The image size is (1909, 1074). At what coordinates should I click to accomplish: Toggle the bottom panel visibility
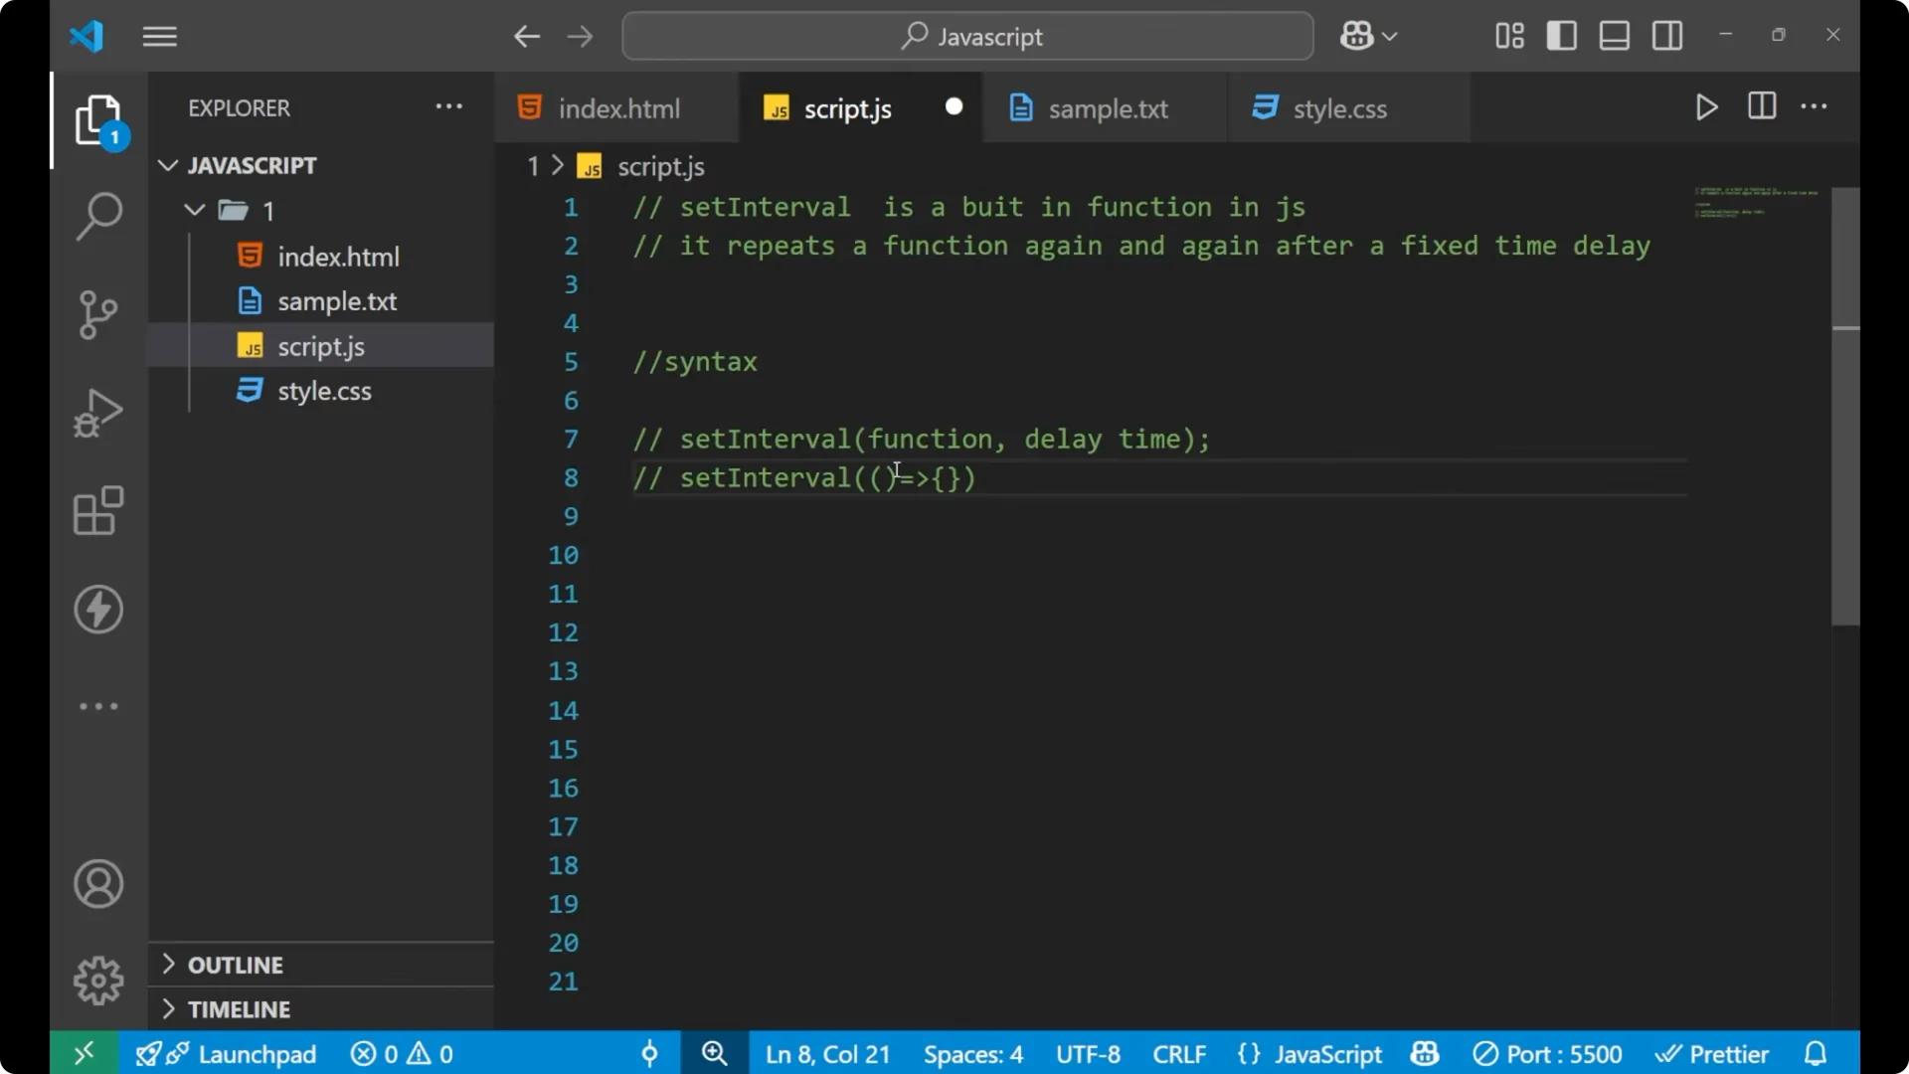pyautogui.click(x=1613, y=35)
